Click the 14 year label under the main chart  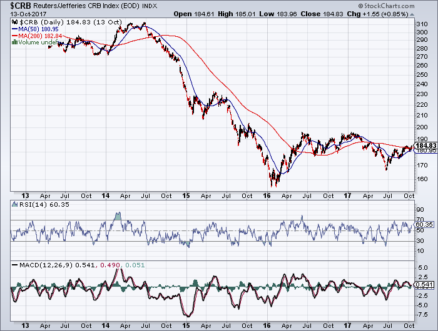[105, 195]
